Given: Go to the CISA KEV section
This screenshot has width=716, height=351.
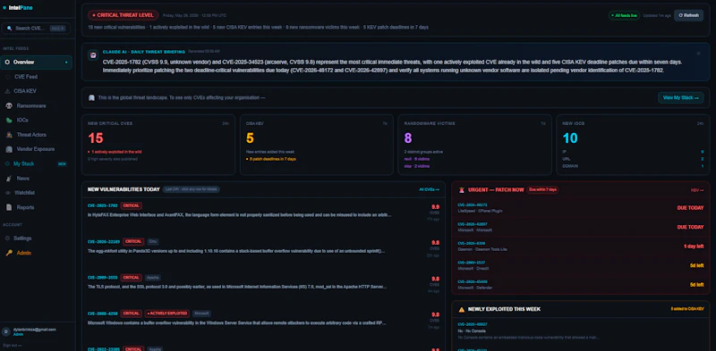Looking at the screenshot, I should [36, 91].
